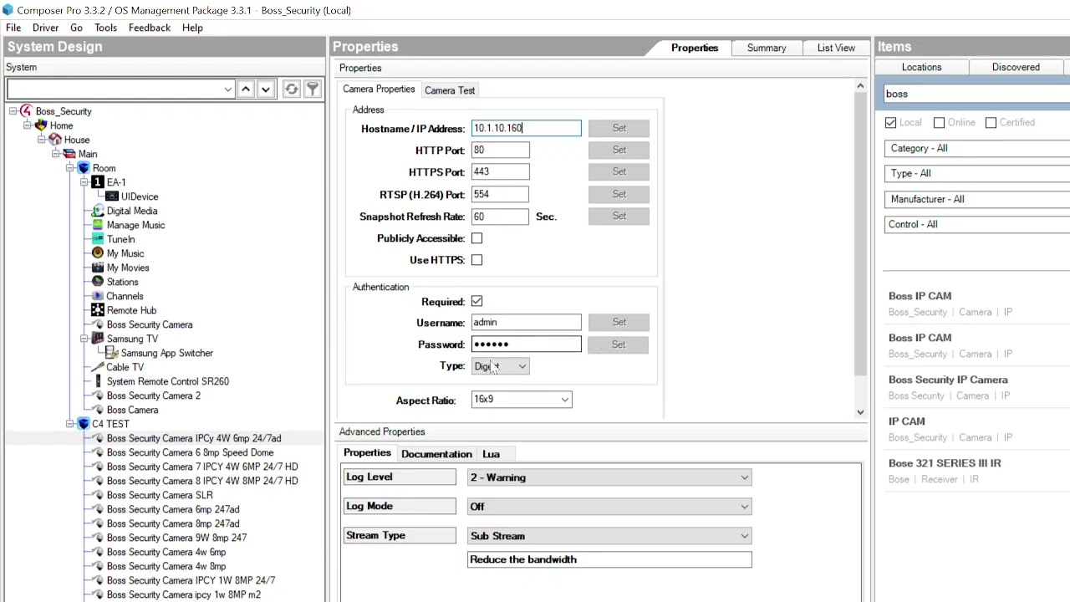Switch to the Summary tab
Image resolution: width=1070 pixels, height=602 pixels.
[767, 48]
